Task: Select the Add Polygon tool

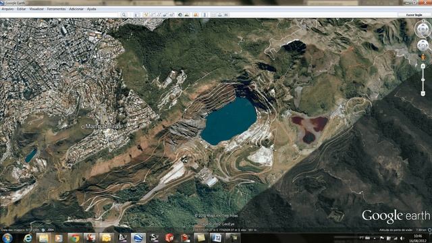Action: 152,15
